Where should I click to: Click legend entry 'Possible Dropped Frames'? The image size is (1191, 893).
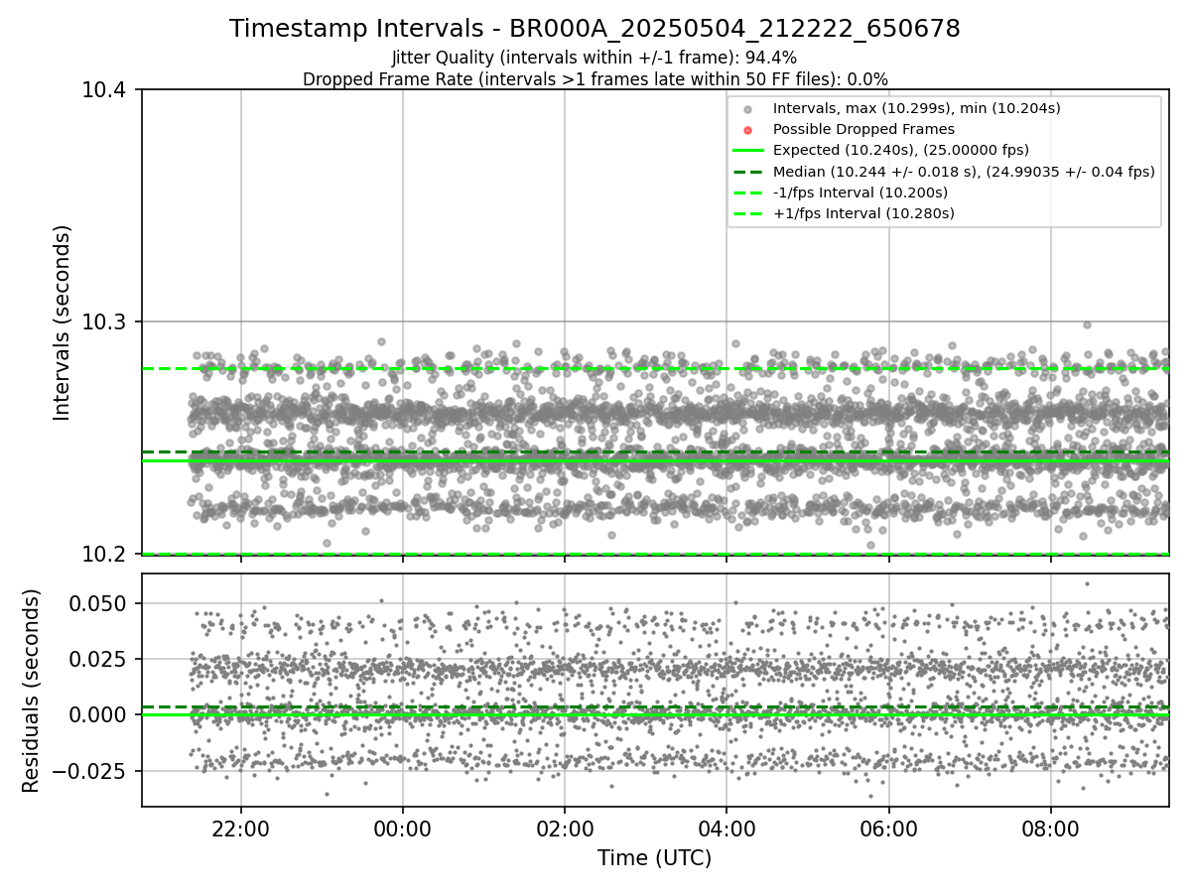pyautogui.click(x=863, y=129)
